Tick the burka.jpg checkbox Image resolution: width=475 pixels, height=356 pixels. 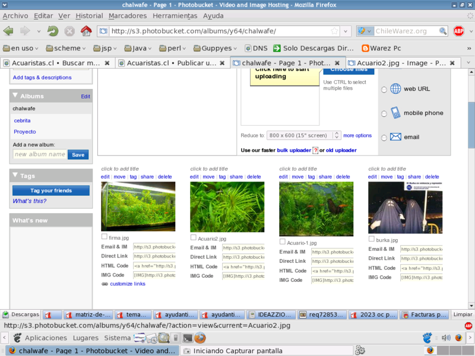click(x=372, y=240)
